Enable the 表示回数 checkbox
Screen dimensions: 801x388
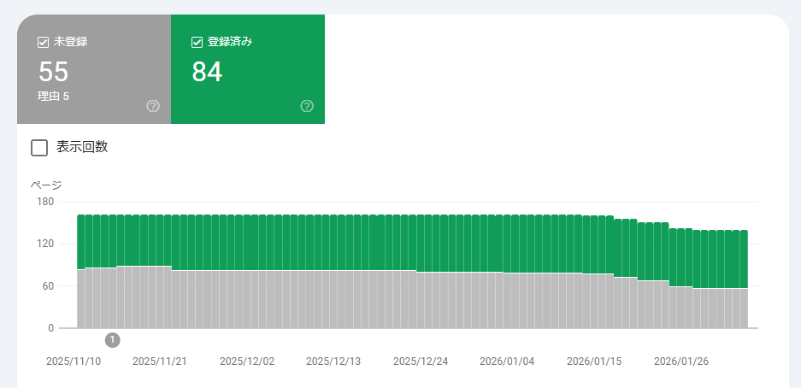tap(39, 148)
